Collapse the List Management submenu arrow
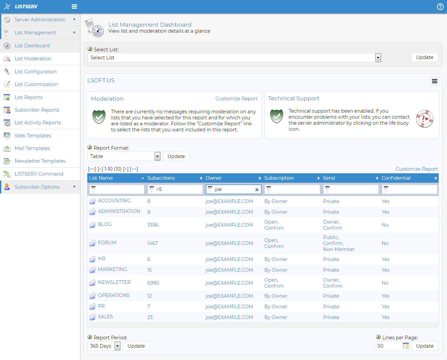447x360 pixels. pyautogui.click(x=74, y=33)
